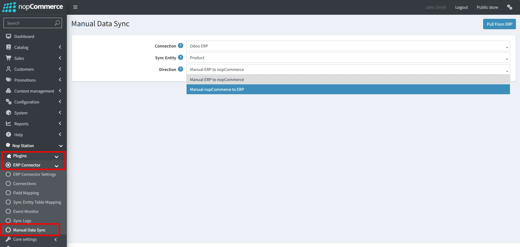Click the Reports chart icon
This screenshot has width=520, height=247.
[9, 124]
